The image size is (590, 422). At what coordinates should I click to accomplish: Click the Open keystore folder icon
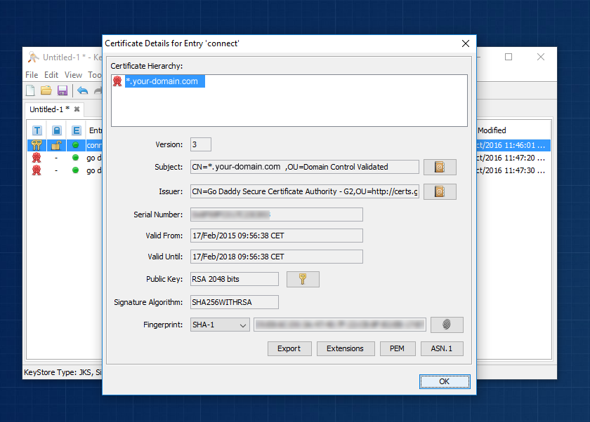46,90
